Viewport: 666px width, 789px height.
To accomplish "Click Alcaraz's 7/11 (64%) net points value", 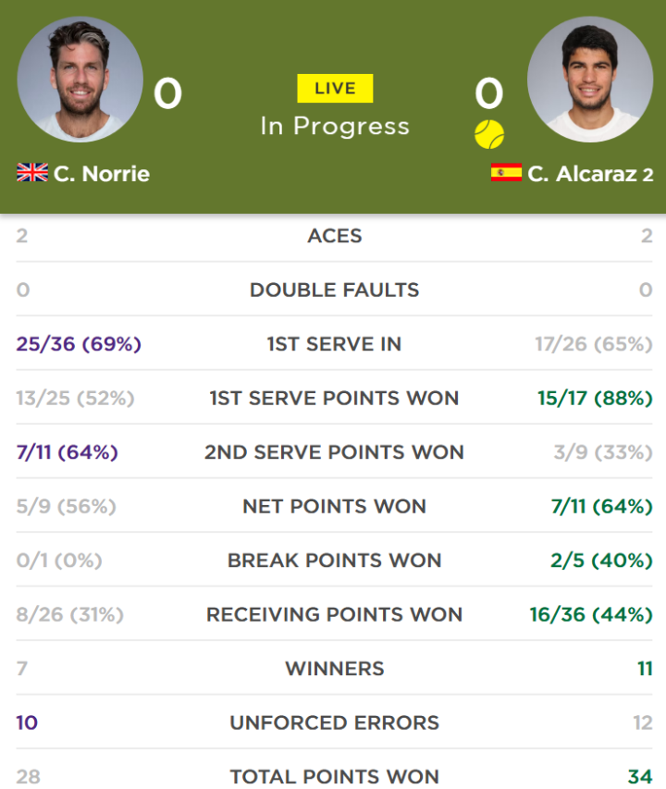I will 602,507.
